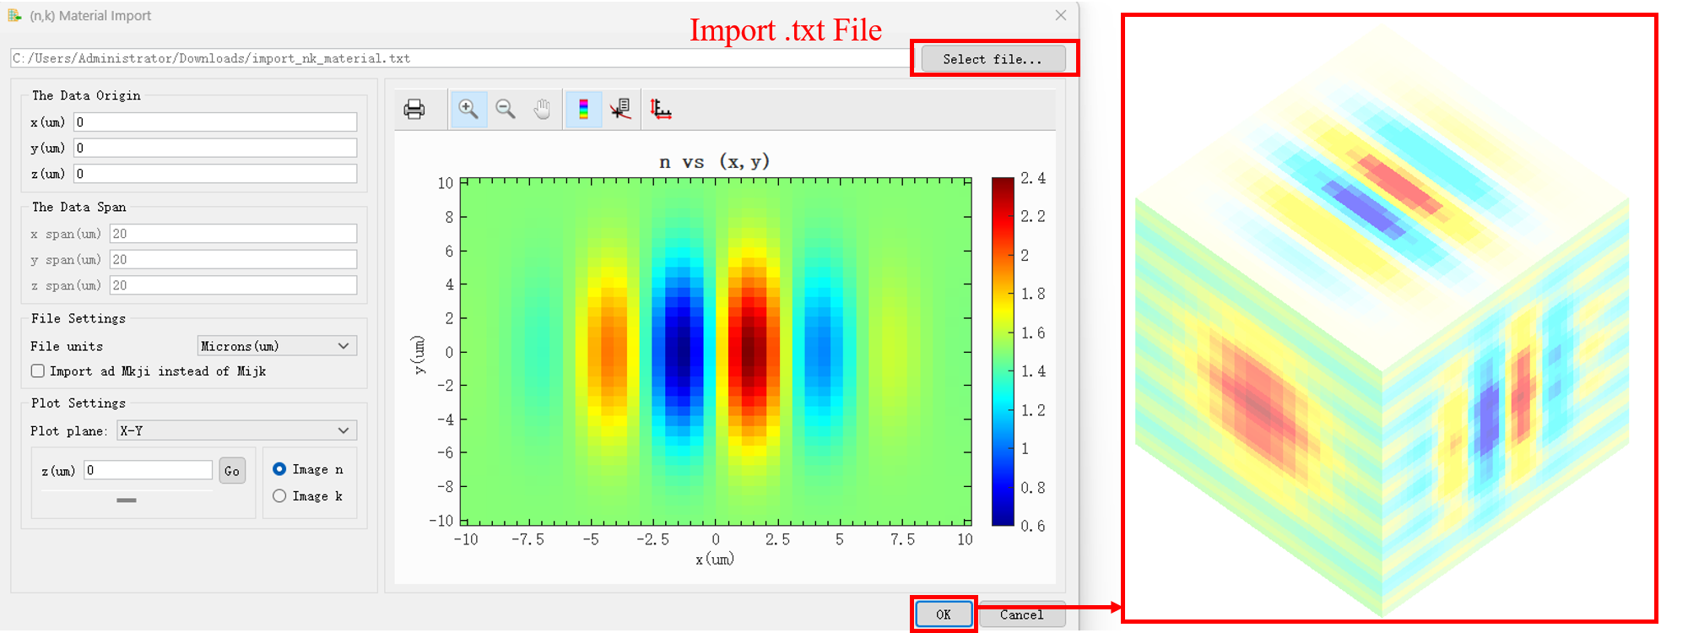The image size is (1688, 633).
Task: Select the zoom in magnifier tool
Action: pyautogui.click(x=468, y=109)
